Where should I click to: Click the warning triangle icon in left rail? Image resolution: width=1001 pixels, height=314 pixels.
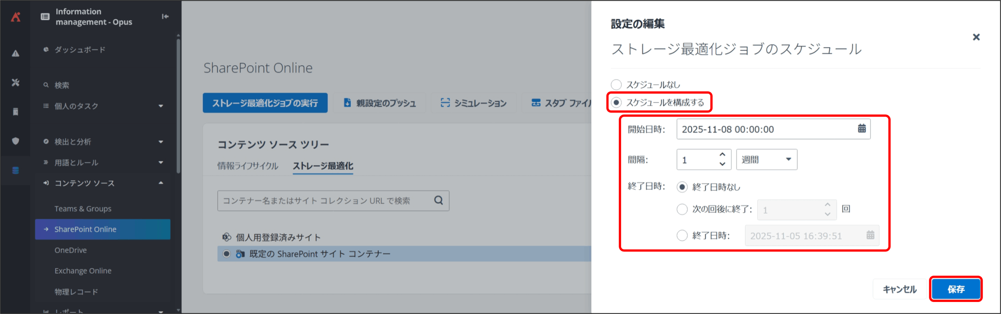pyautogui.click(x=15, y=54)
